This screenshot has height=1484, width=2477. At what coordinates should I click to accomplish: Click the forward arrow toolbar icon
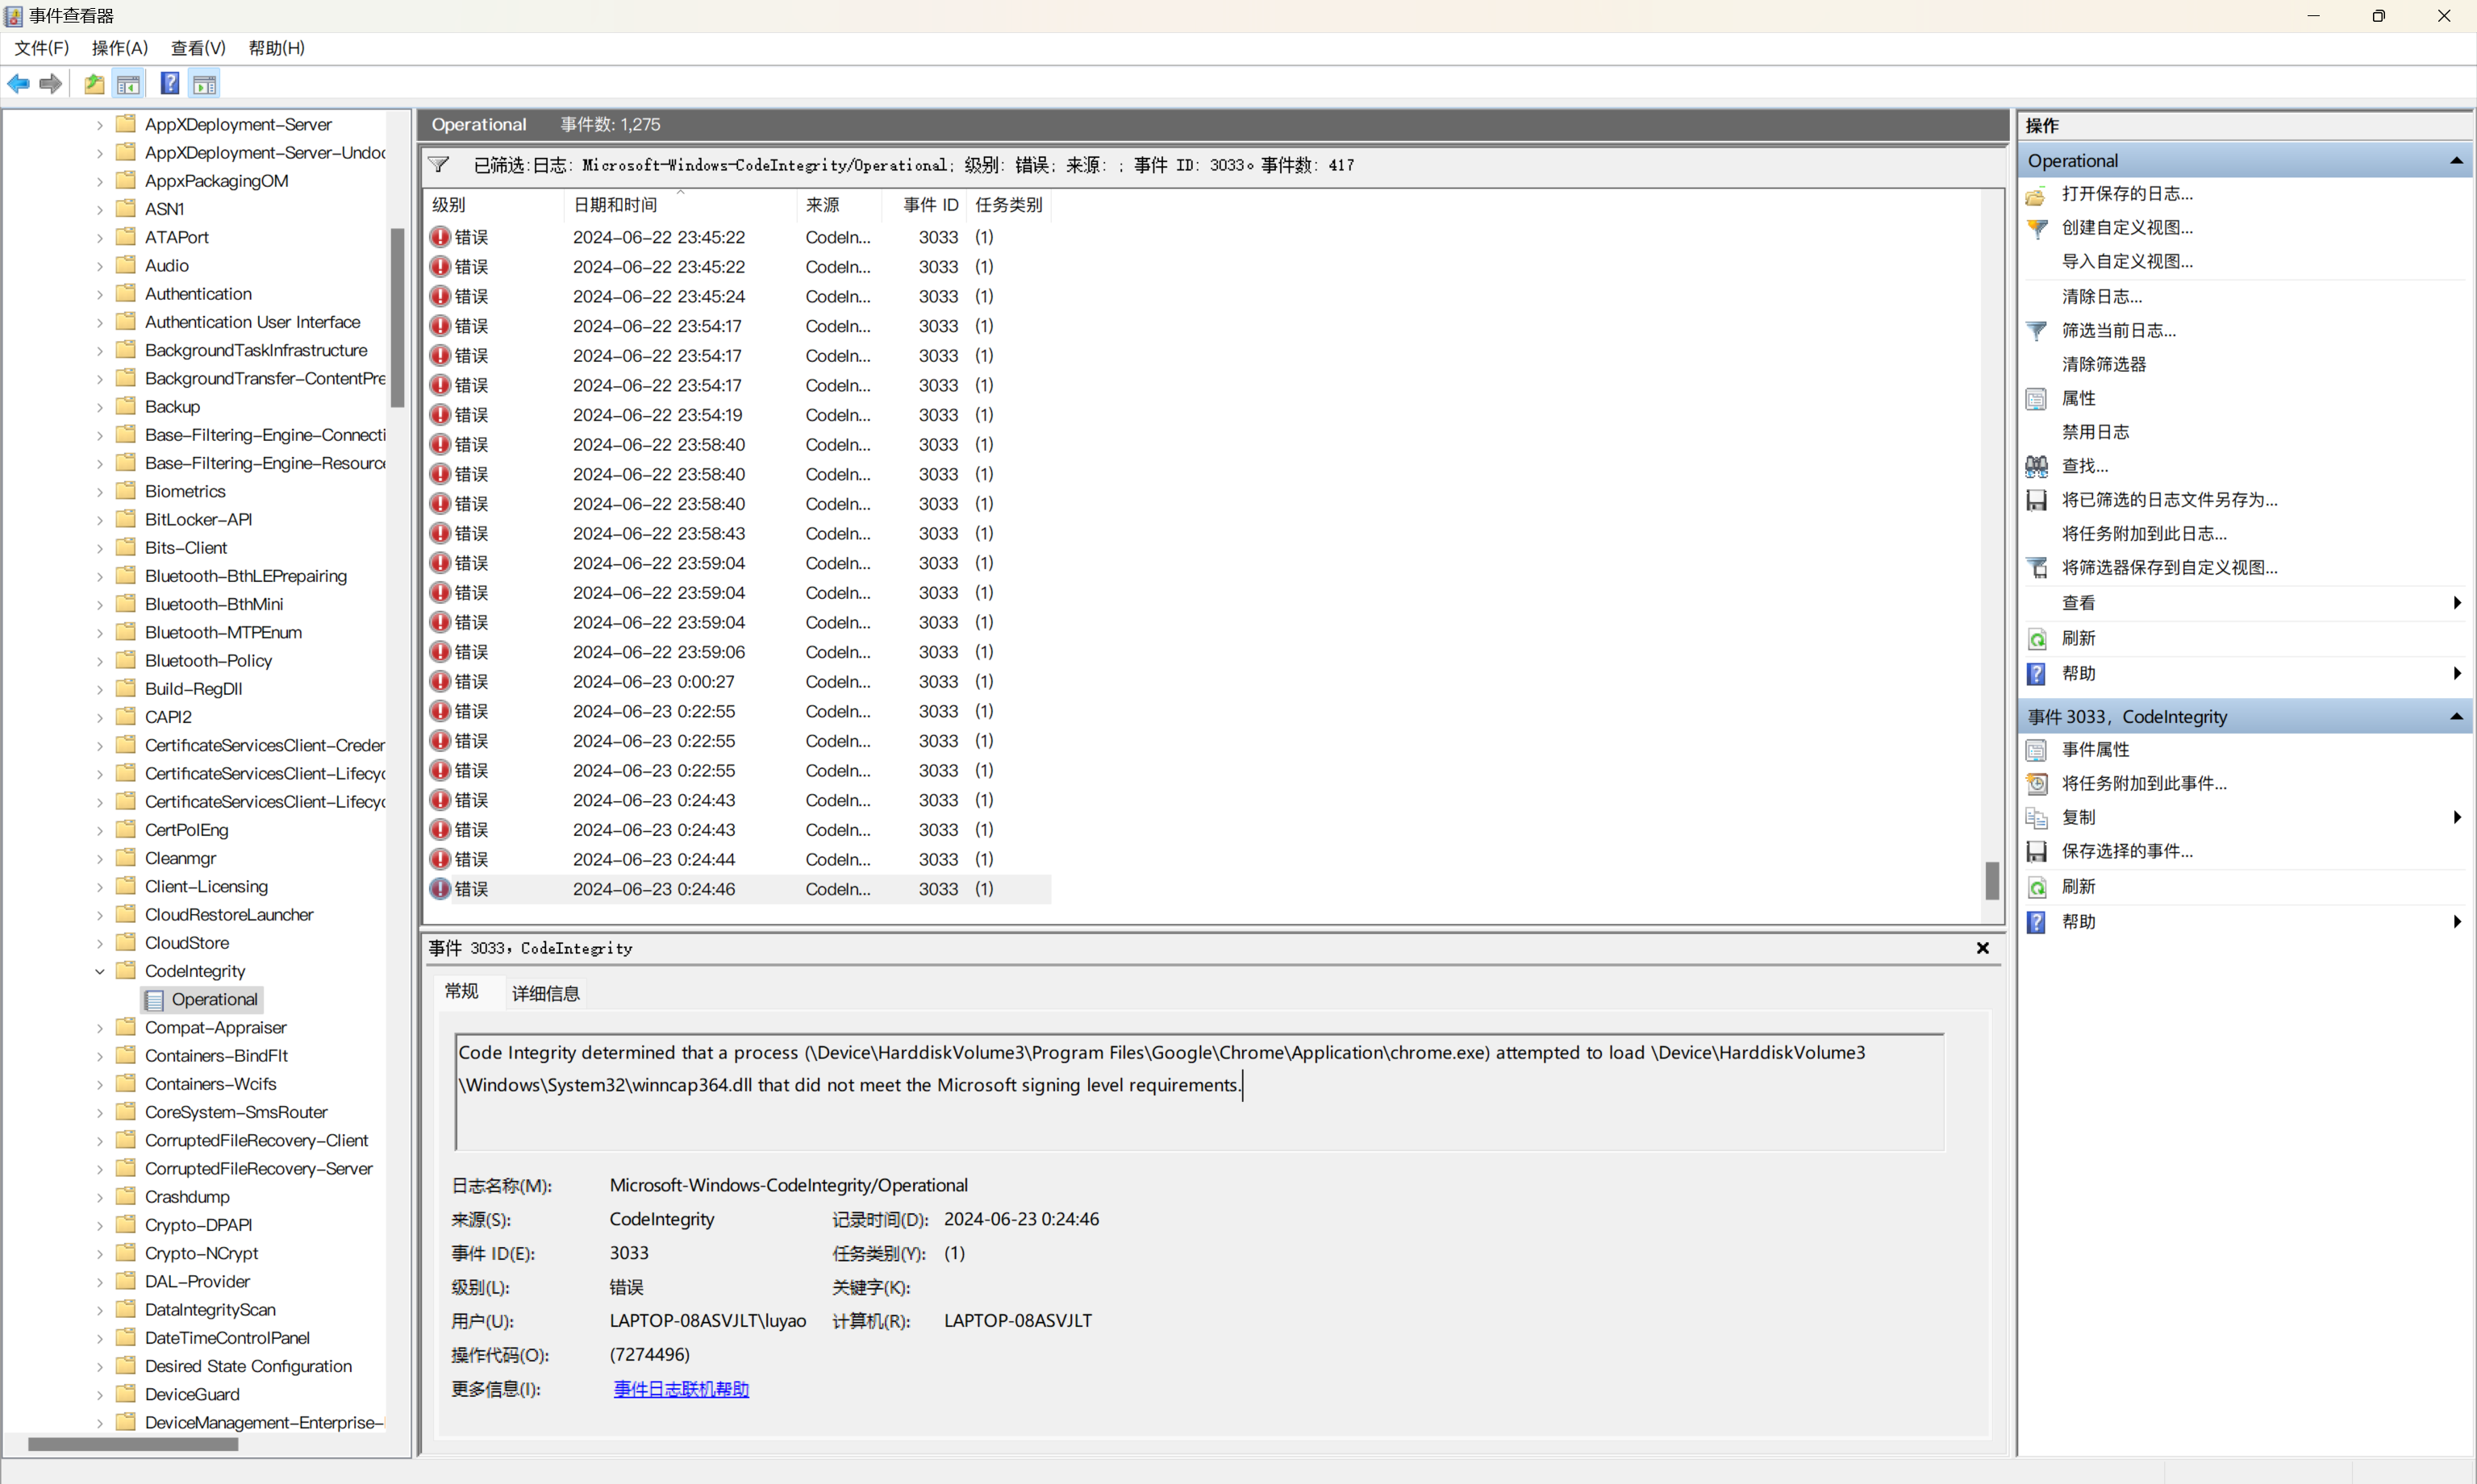pos(50,84)
